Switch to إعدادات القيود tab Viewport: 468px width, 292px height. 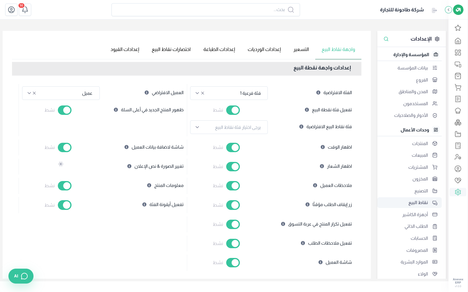click(125, 49)
